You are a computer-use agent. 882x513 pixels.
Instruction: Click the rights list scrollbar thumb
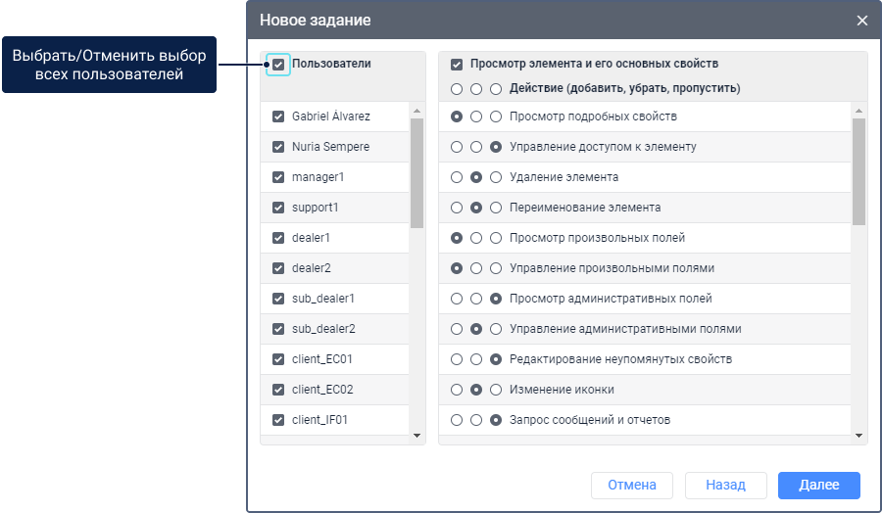[x=859, y=171]
